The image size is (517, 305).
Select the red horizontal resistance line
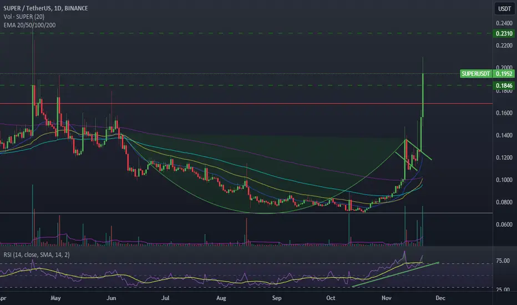pyautogui.click(x=246, y=104)
